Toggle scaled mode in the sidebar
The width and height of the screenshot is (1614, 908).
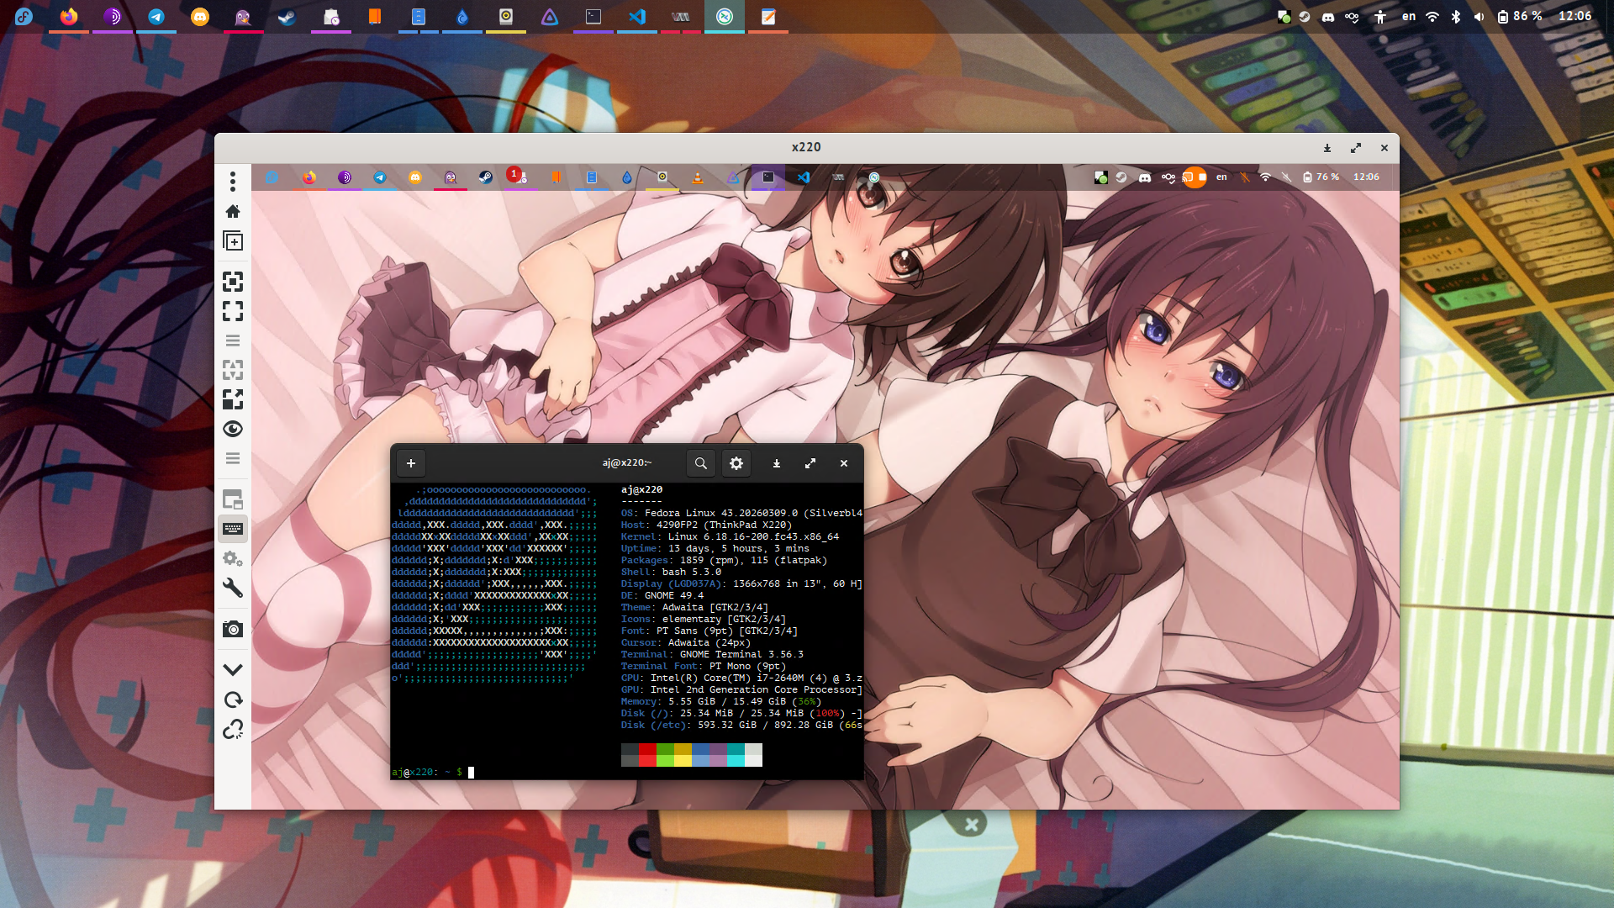coord(233,399)
